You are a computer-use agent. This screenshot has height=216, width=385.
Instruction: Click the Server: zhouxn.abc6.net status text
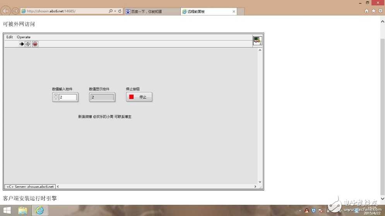[x=30, y=187]
